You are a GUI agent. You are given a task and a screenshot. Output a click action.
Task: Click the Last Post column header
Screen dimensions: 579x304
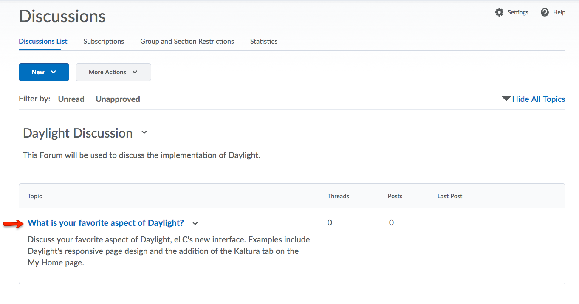click(450, 196)
